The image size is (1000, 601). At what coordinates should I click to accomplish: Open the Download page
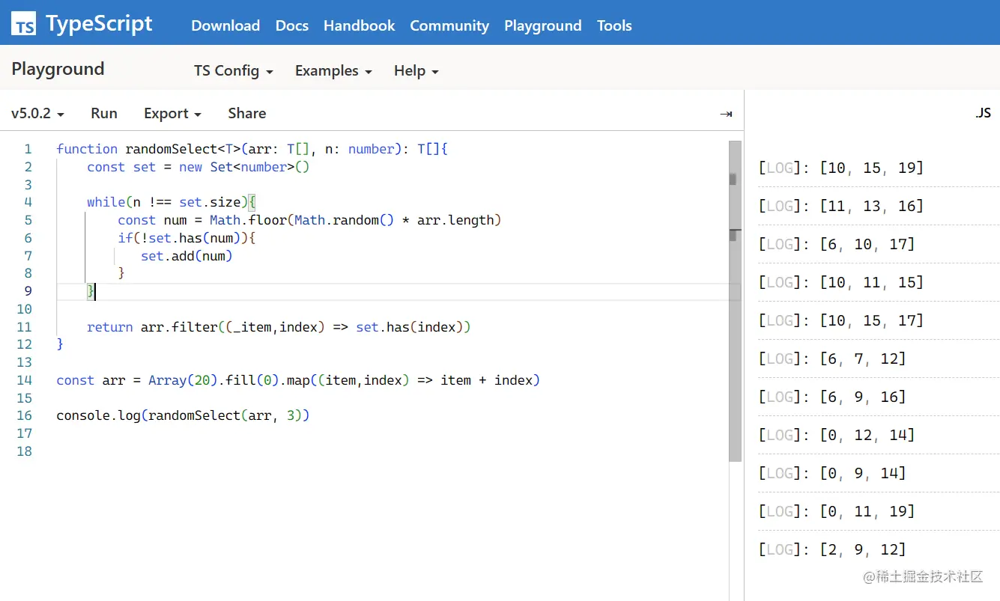tap(225, 25)
